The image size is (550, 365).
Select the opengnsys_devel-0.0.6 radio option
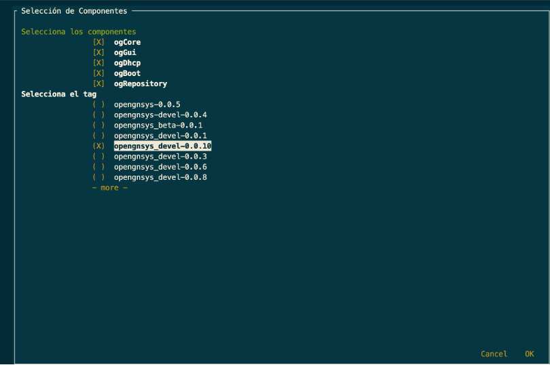pos(98,167)
